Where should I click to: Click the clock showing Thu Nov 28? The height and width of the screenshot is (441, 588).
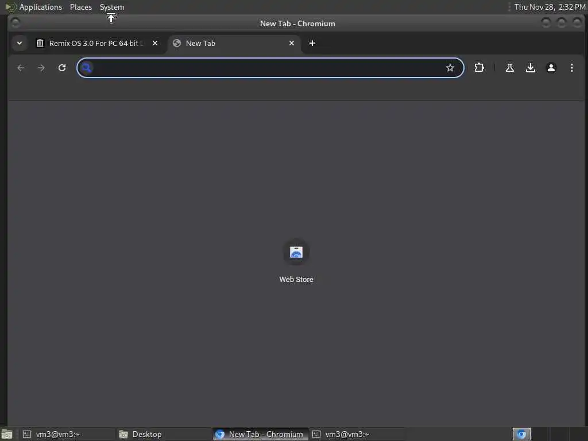550,7
